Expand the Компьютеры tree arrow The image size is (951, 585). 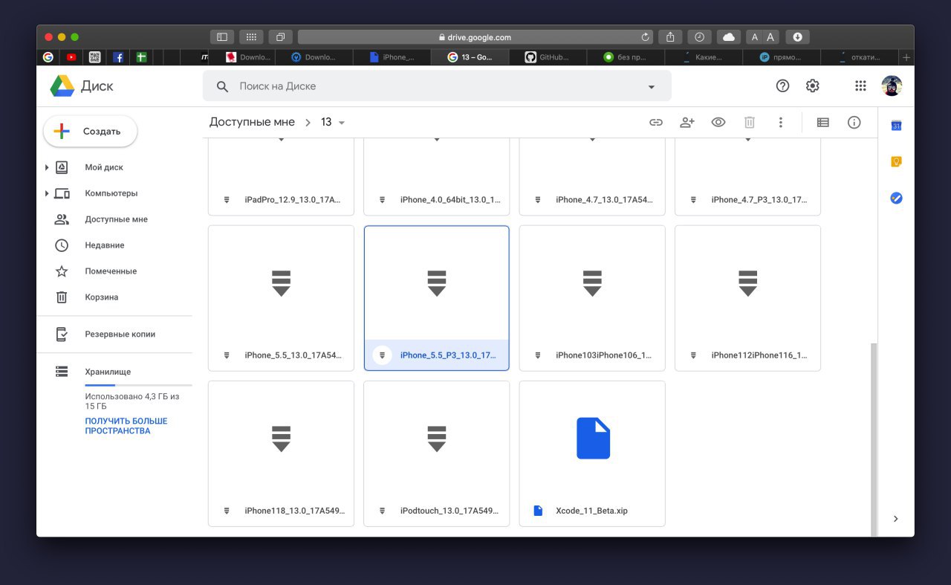point(48,193)
